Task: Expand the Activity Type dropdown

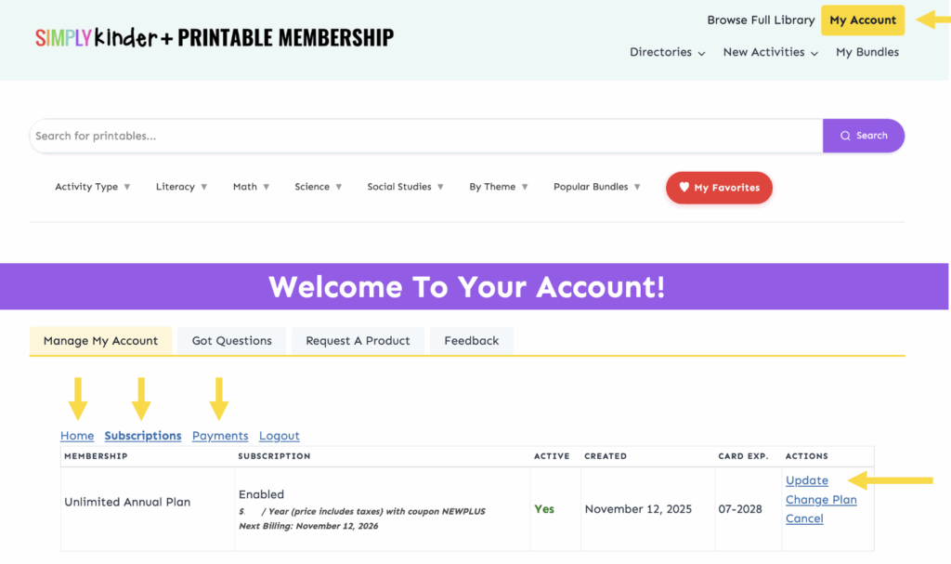Action: [92, 187]
